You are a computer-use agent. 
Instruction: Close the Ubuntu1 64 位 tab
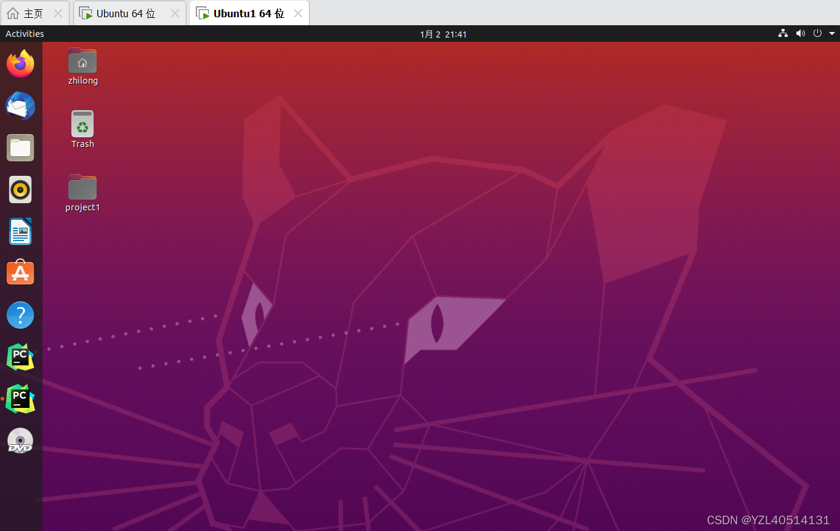[298, 14]
